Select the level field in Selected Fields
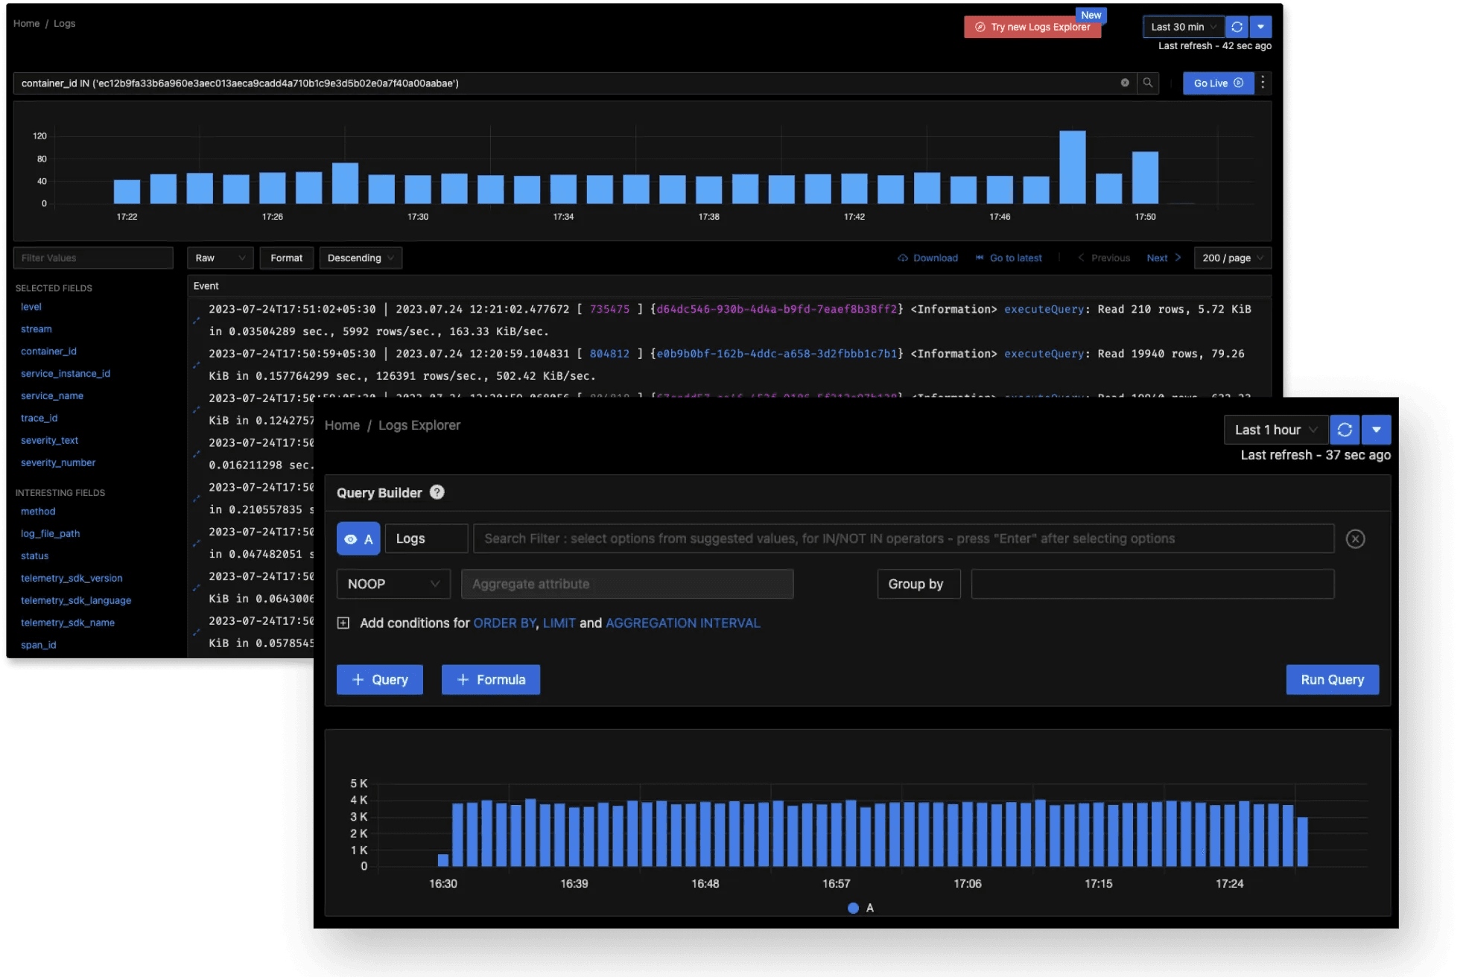Screen dimensions: 1466x977 [31, 307]
